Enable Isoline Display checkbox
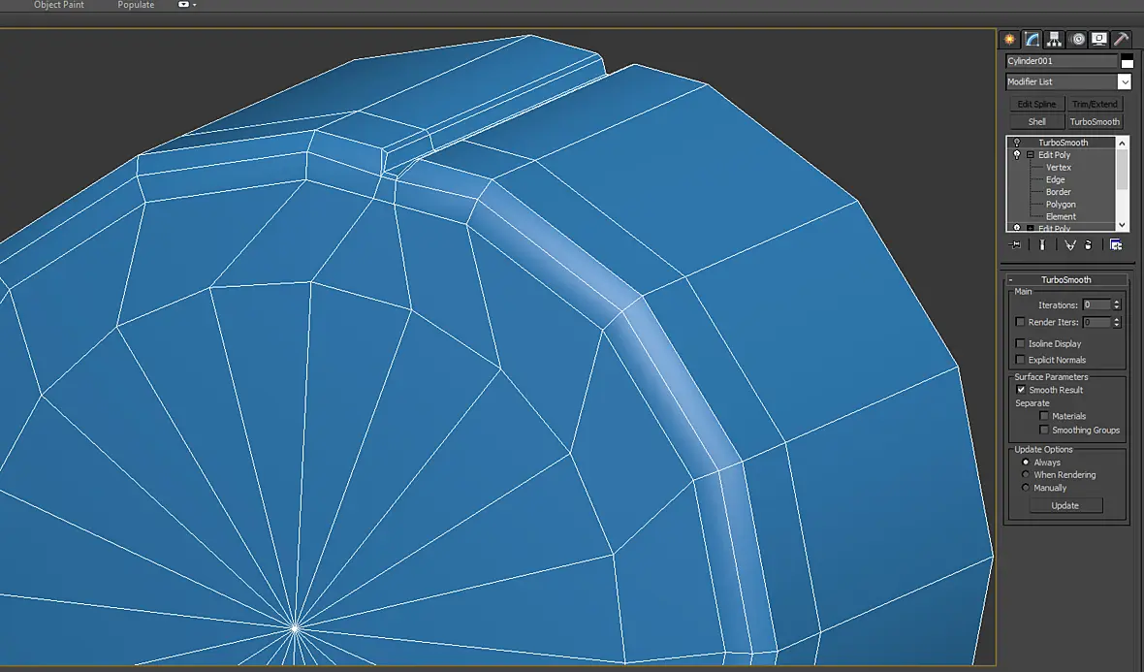The width and height of the screenshot is (1144, 672). tap(1020, 343)
